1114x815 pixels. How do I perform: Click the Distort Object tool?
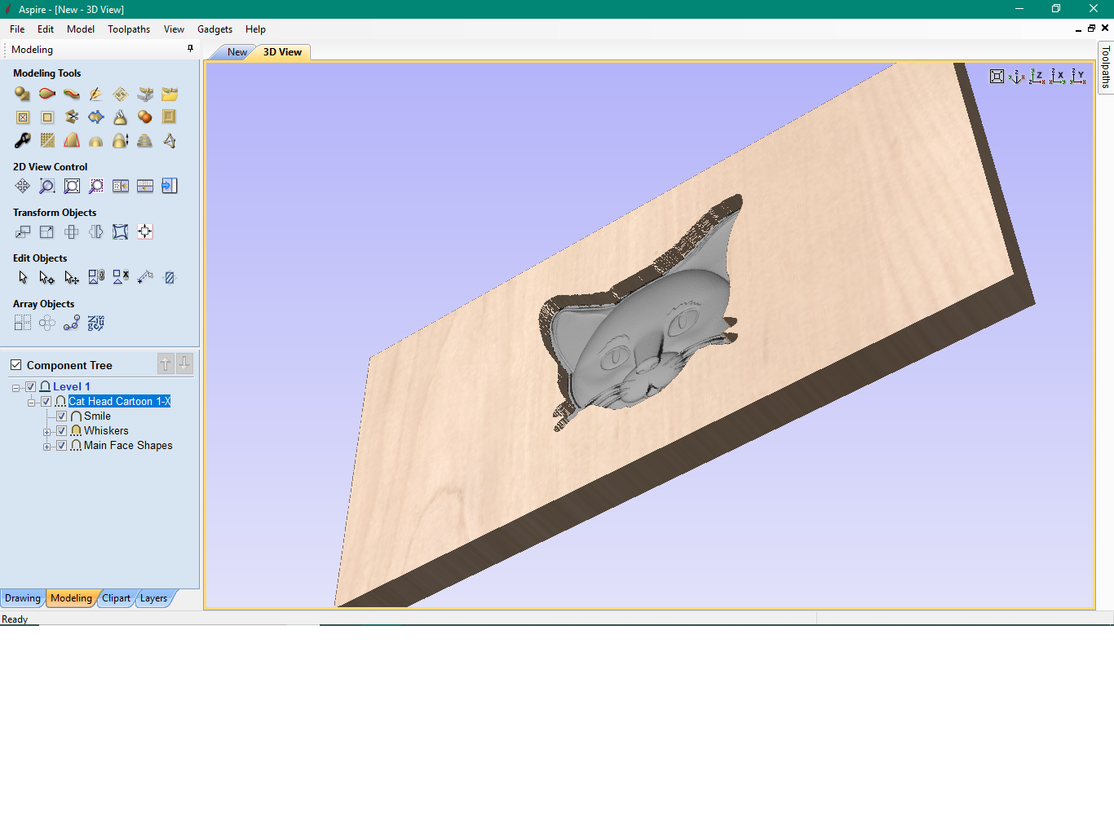(x=121, y=232)
